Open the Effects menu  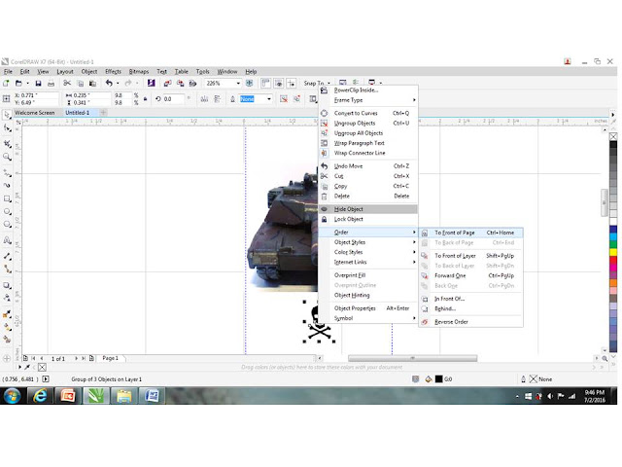tap(113, 71)
